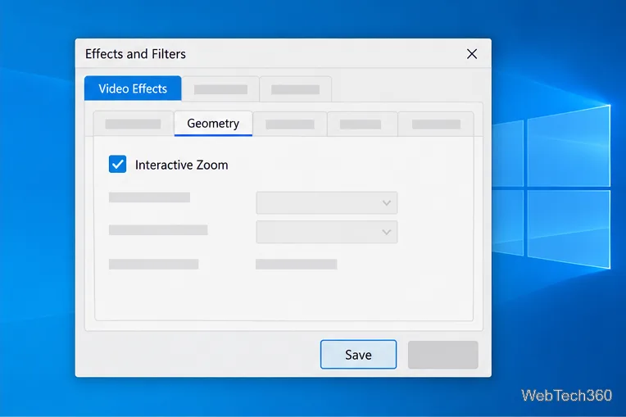Screen dimensions: 626x417
Task: Click the "Effects and Filters" dialog title
Action: point(135,54)
